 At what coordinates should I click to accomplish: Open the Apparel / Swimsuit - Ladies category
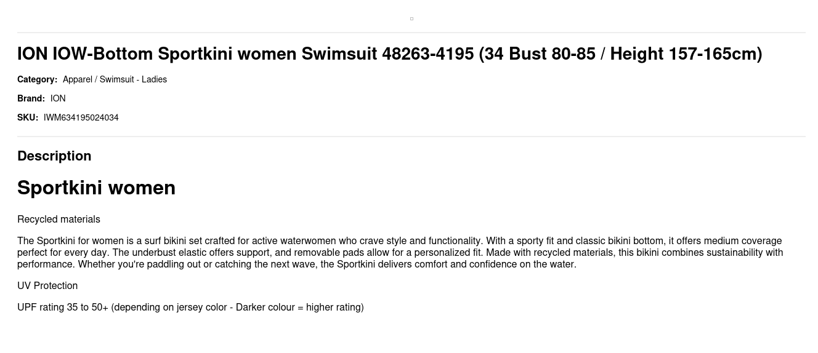[115, 79]
